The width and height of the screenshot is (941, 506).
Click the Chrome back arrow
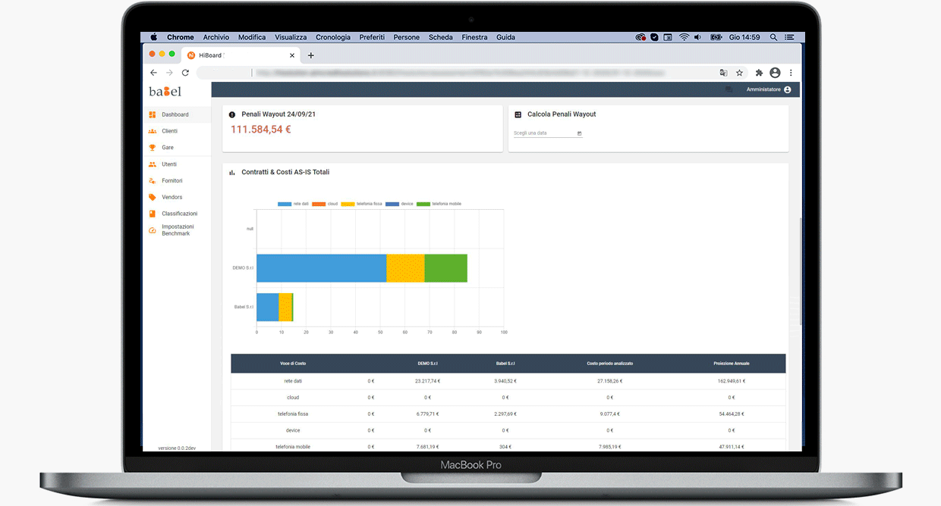pos(153,73)
